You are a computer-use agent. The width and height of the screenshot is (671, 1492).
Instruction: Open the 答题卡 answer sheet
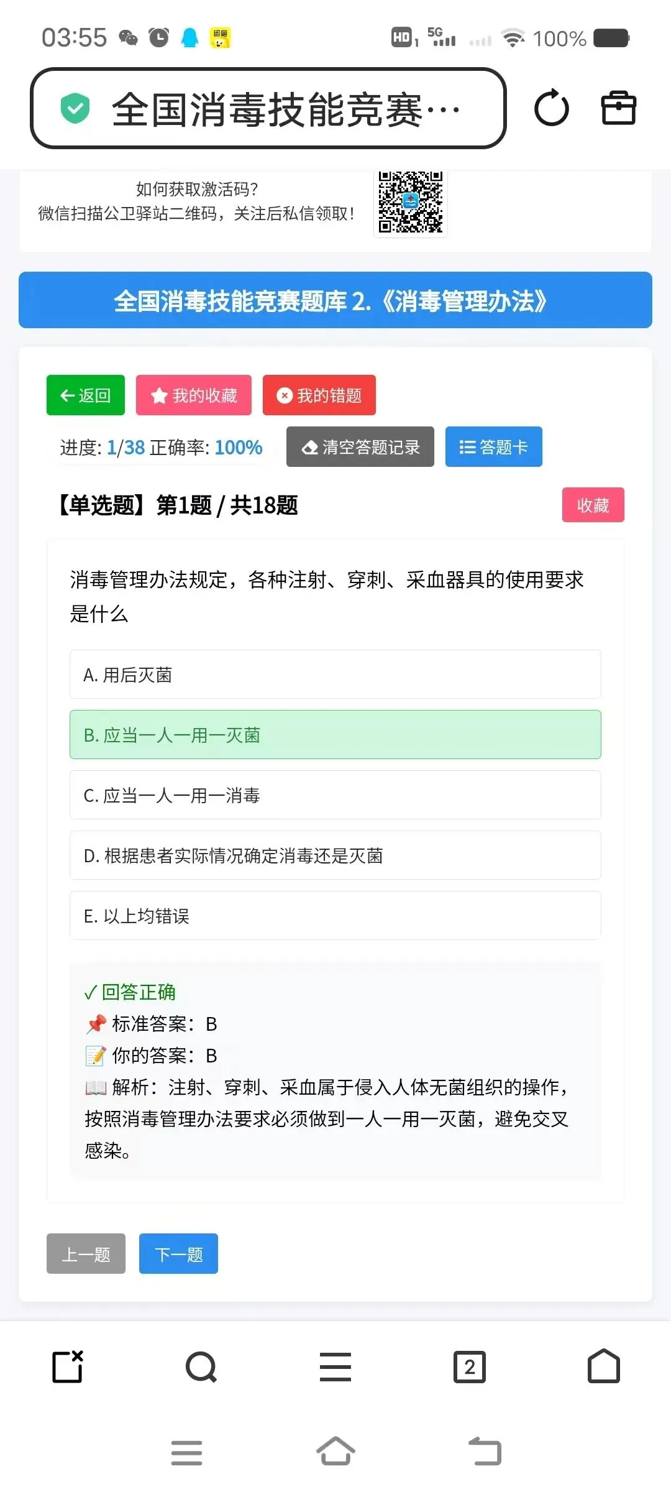coord(494,447)
